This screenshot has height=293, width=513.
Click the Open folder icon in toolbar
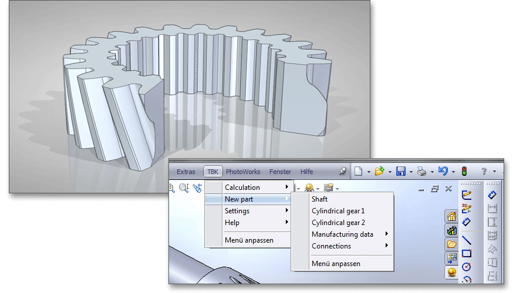[379, 171]
